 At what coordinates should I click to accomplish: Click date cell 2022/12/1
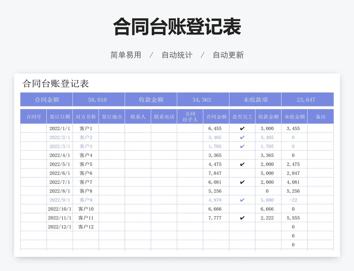coord(60,227)
